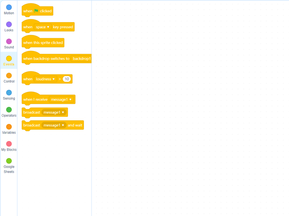Image resolution: width=289 pixels, height=216 pixels.
Task: Click 'when I receive' block label
Action: click(35, 100)
